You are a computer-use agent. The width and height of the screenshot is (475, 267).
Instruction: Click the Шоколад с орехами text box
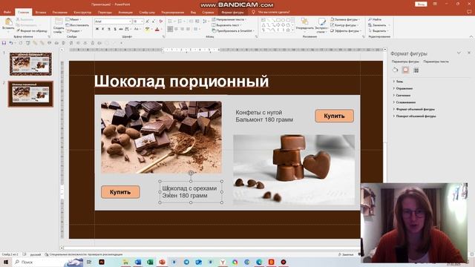pyautogui.click(x=191, y=192)
